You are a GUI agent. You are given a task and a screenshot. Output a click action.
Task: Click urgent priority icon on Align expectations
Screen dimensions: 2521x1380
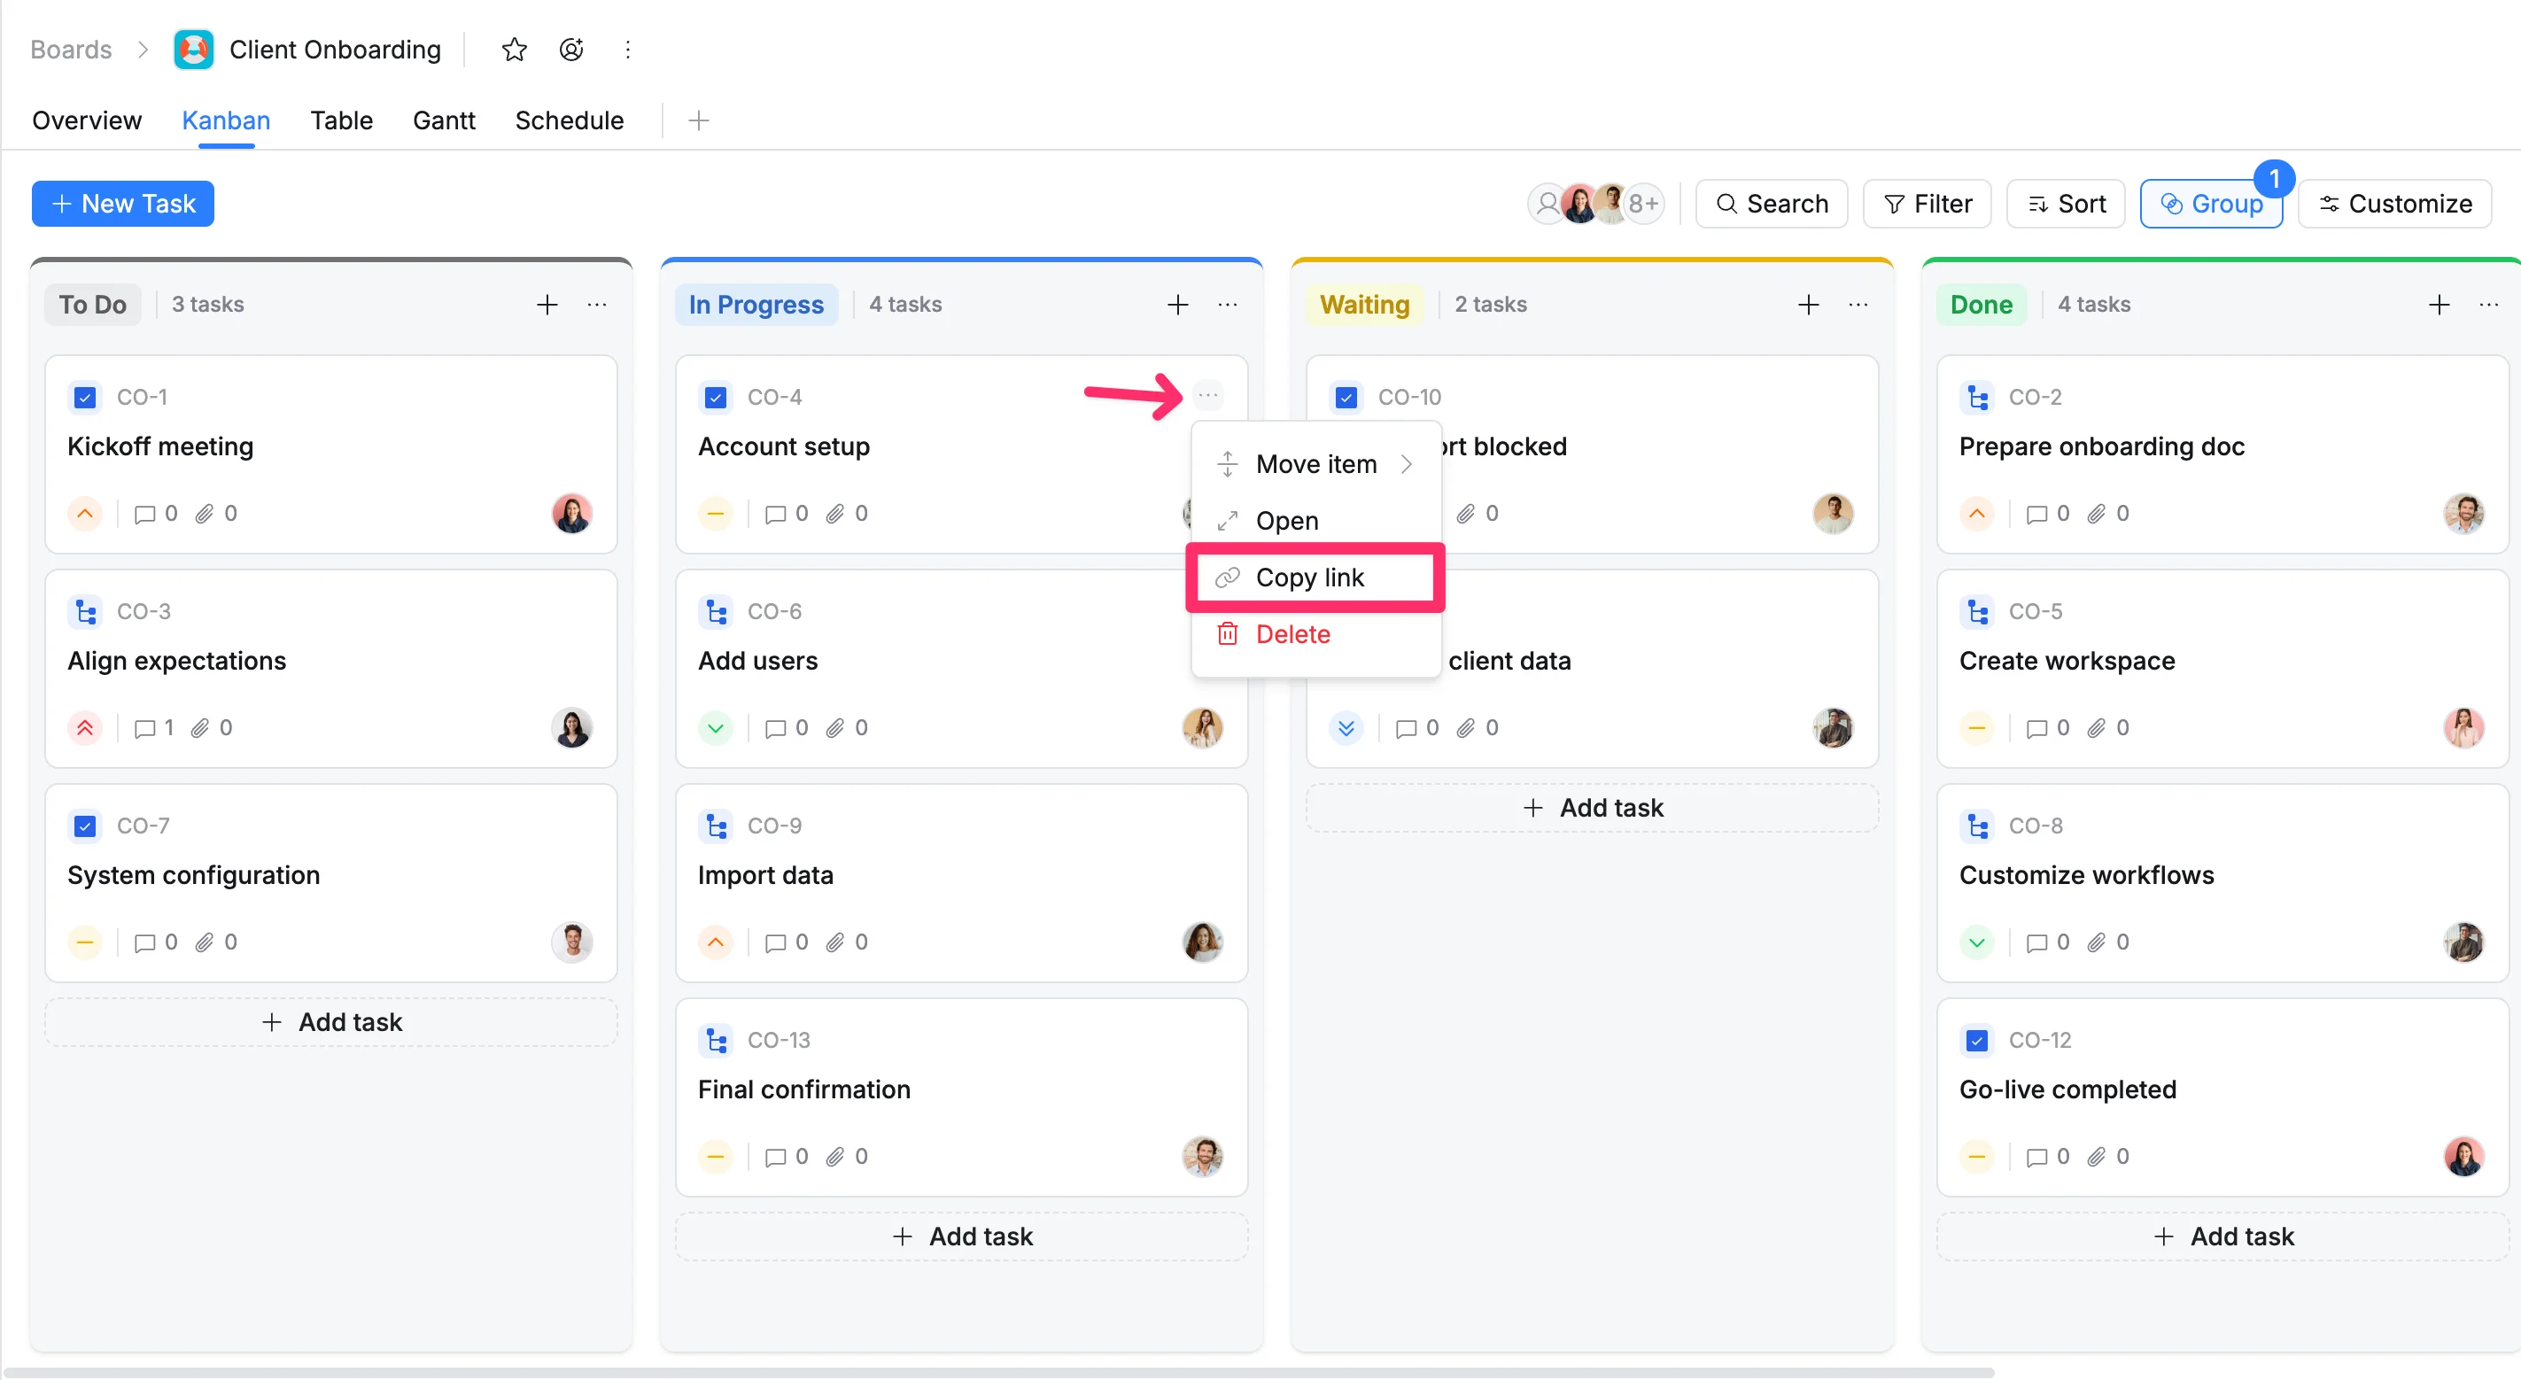(x=85, y=727)
